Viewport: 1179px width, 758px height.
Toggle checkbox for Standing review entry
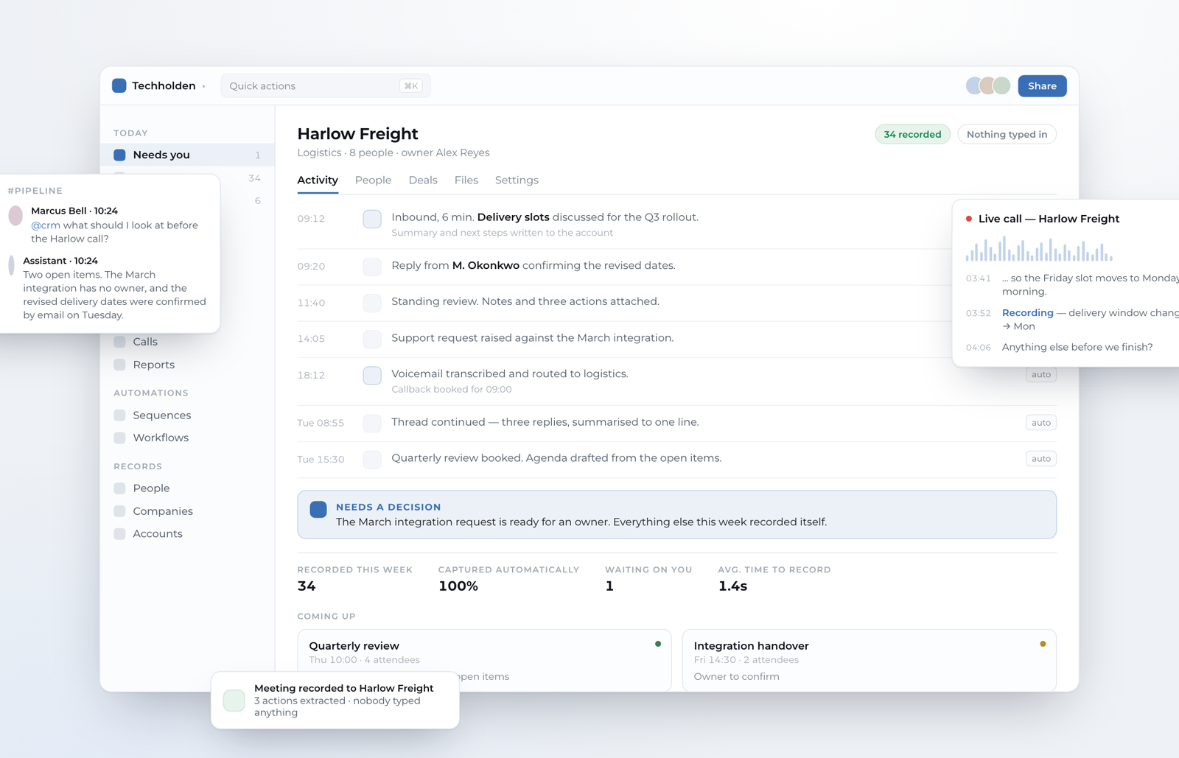click(372, 303)
